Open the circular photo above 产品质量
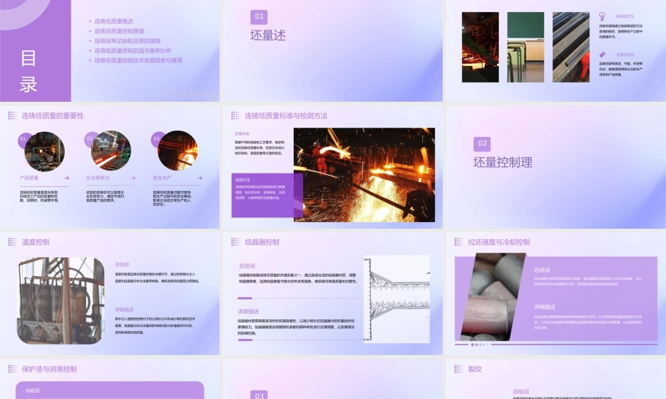Screen dimensions: 666x399 44,151
